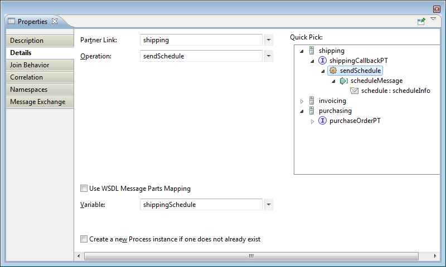Click the pin properties icon in toolbar
Screen dimensions: 446x267
(421, 21)
